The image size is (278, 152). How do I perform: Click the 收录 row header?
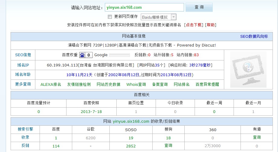[x=25, y=137]
